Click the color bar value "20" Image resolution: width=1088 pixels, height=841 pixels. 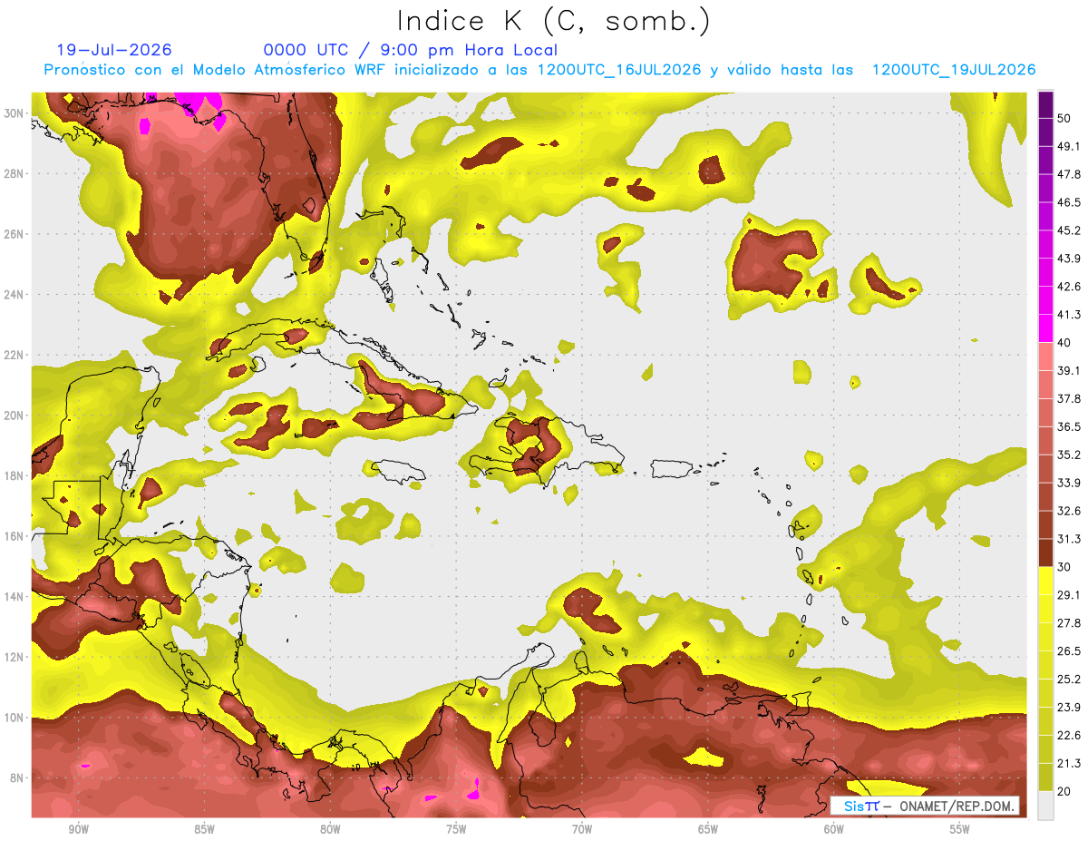coord(1064,792)
